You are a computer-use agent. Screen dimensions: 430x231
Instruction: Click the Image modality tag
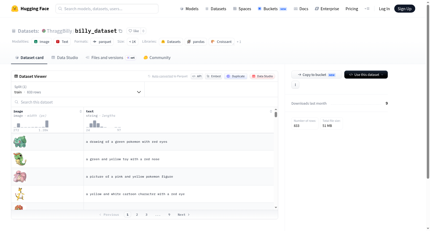click(42, 42)
